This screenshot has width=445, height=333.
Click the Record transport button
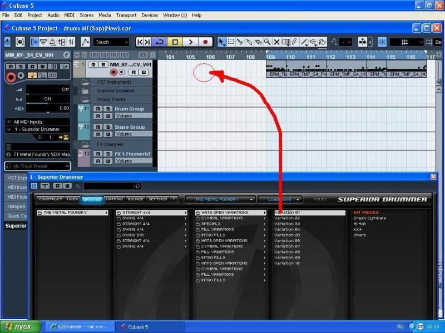coord(205,42)
